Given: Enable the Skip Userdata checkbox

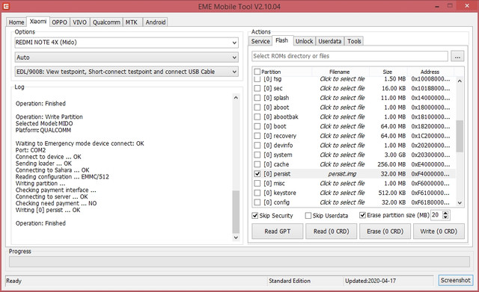Looking at the screenshot, I should coord(308,216).
